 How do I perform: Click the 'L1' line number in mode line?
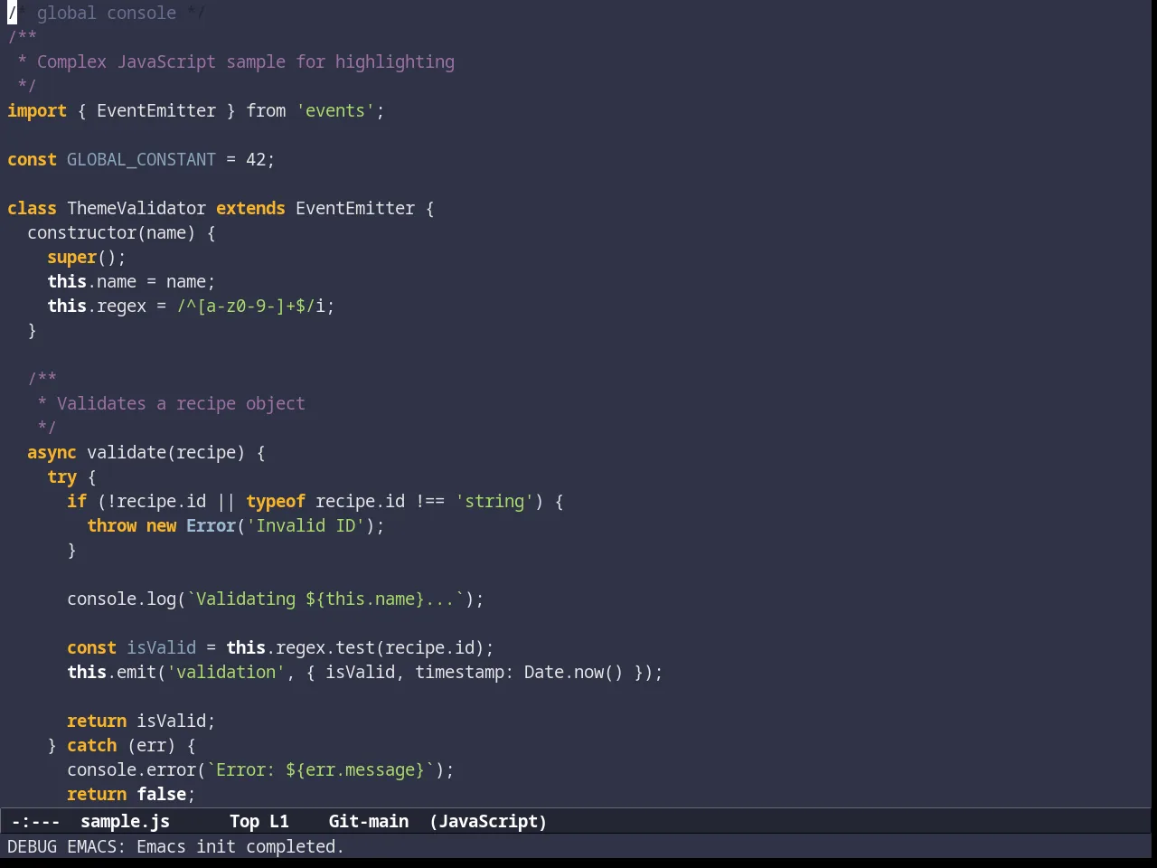[279, 821]
